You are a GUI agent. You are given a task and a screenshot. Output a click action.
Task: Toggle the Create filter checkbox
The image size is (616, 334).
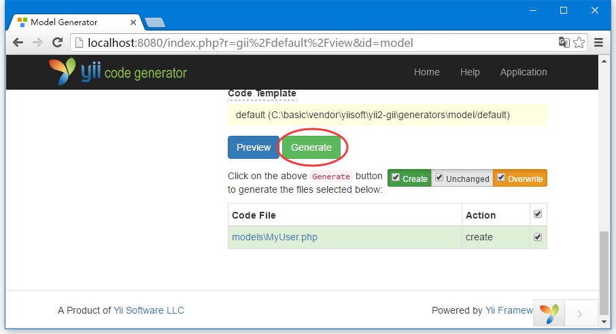click(396, 177)
